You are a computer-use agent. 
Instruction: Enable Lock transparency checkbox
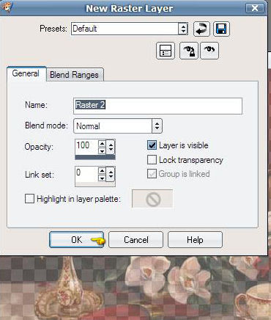[152, 160]
